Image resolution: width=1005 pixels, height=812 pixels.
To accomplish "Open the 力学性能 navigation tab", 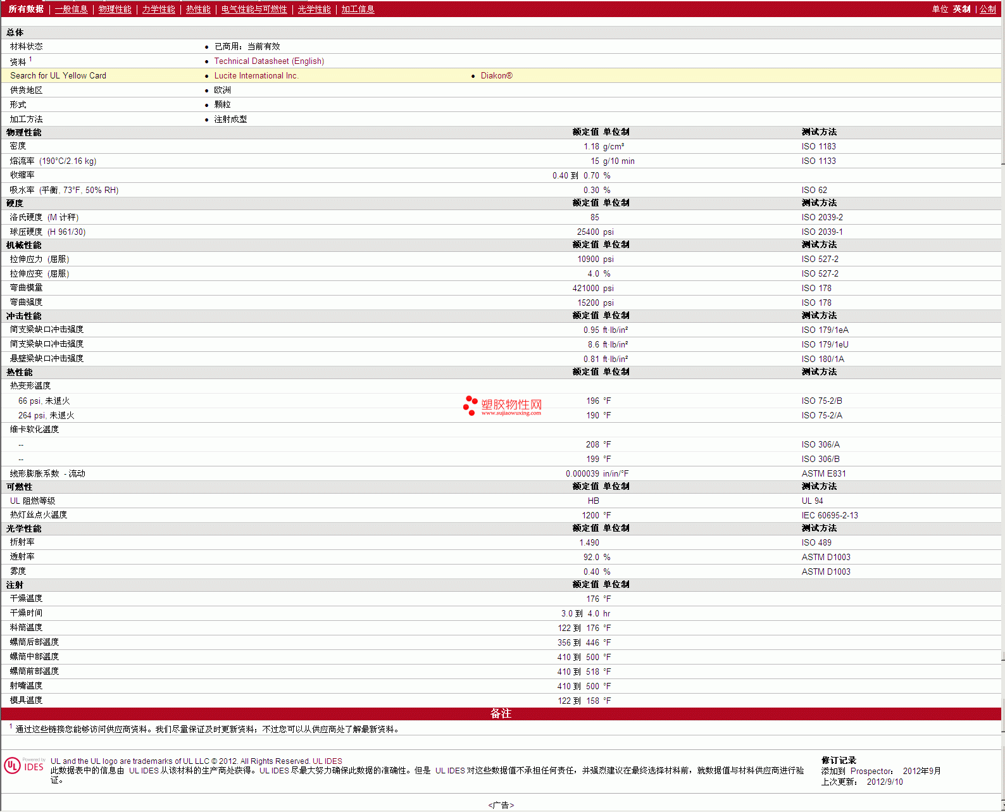I will 158,9.
